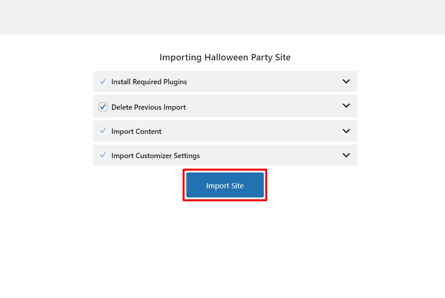The width and height of the screenshot is (445, 298).
Task: Select the Delete Previous Import row label
Action: 148,107
